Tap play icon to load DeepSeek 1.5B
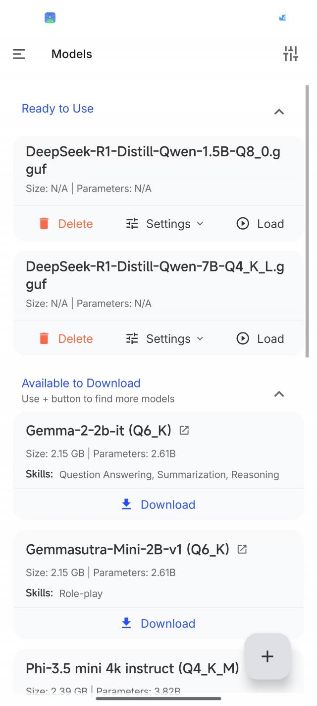Screen dimensions: 317x706 click(243, 224)
